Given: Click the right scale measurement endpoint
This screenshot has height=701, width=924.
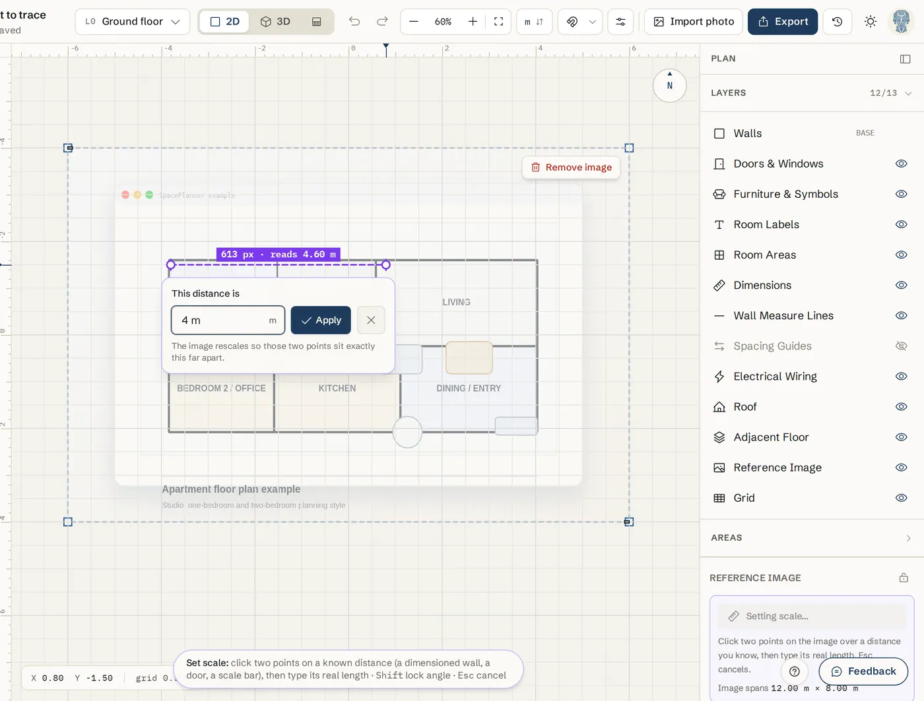Looking at the screenshot, I should point(386,265).
